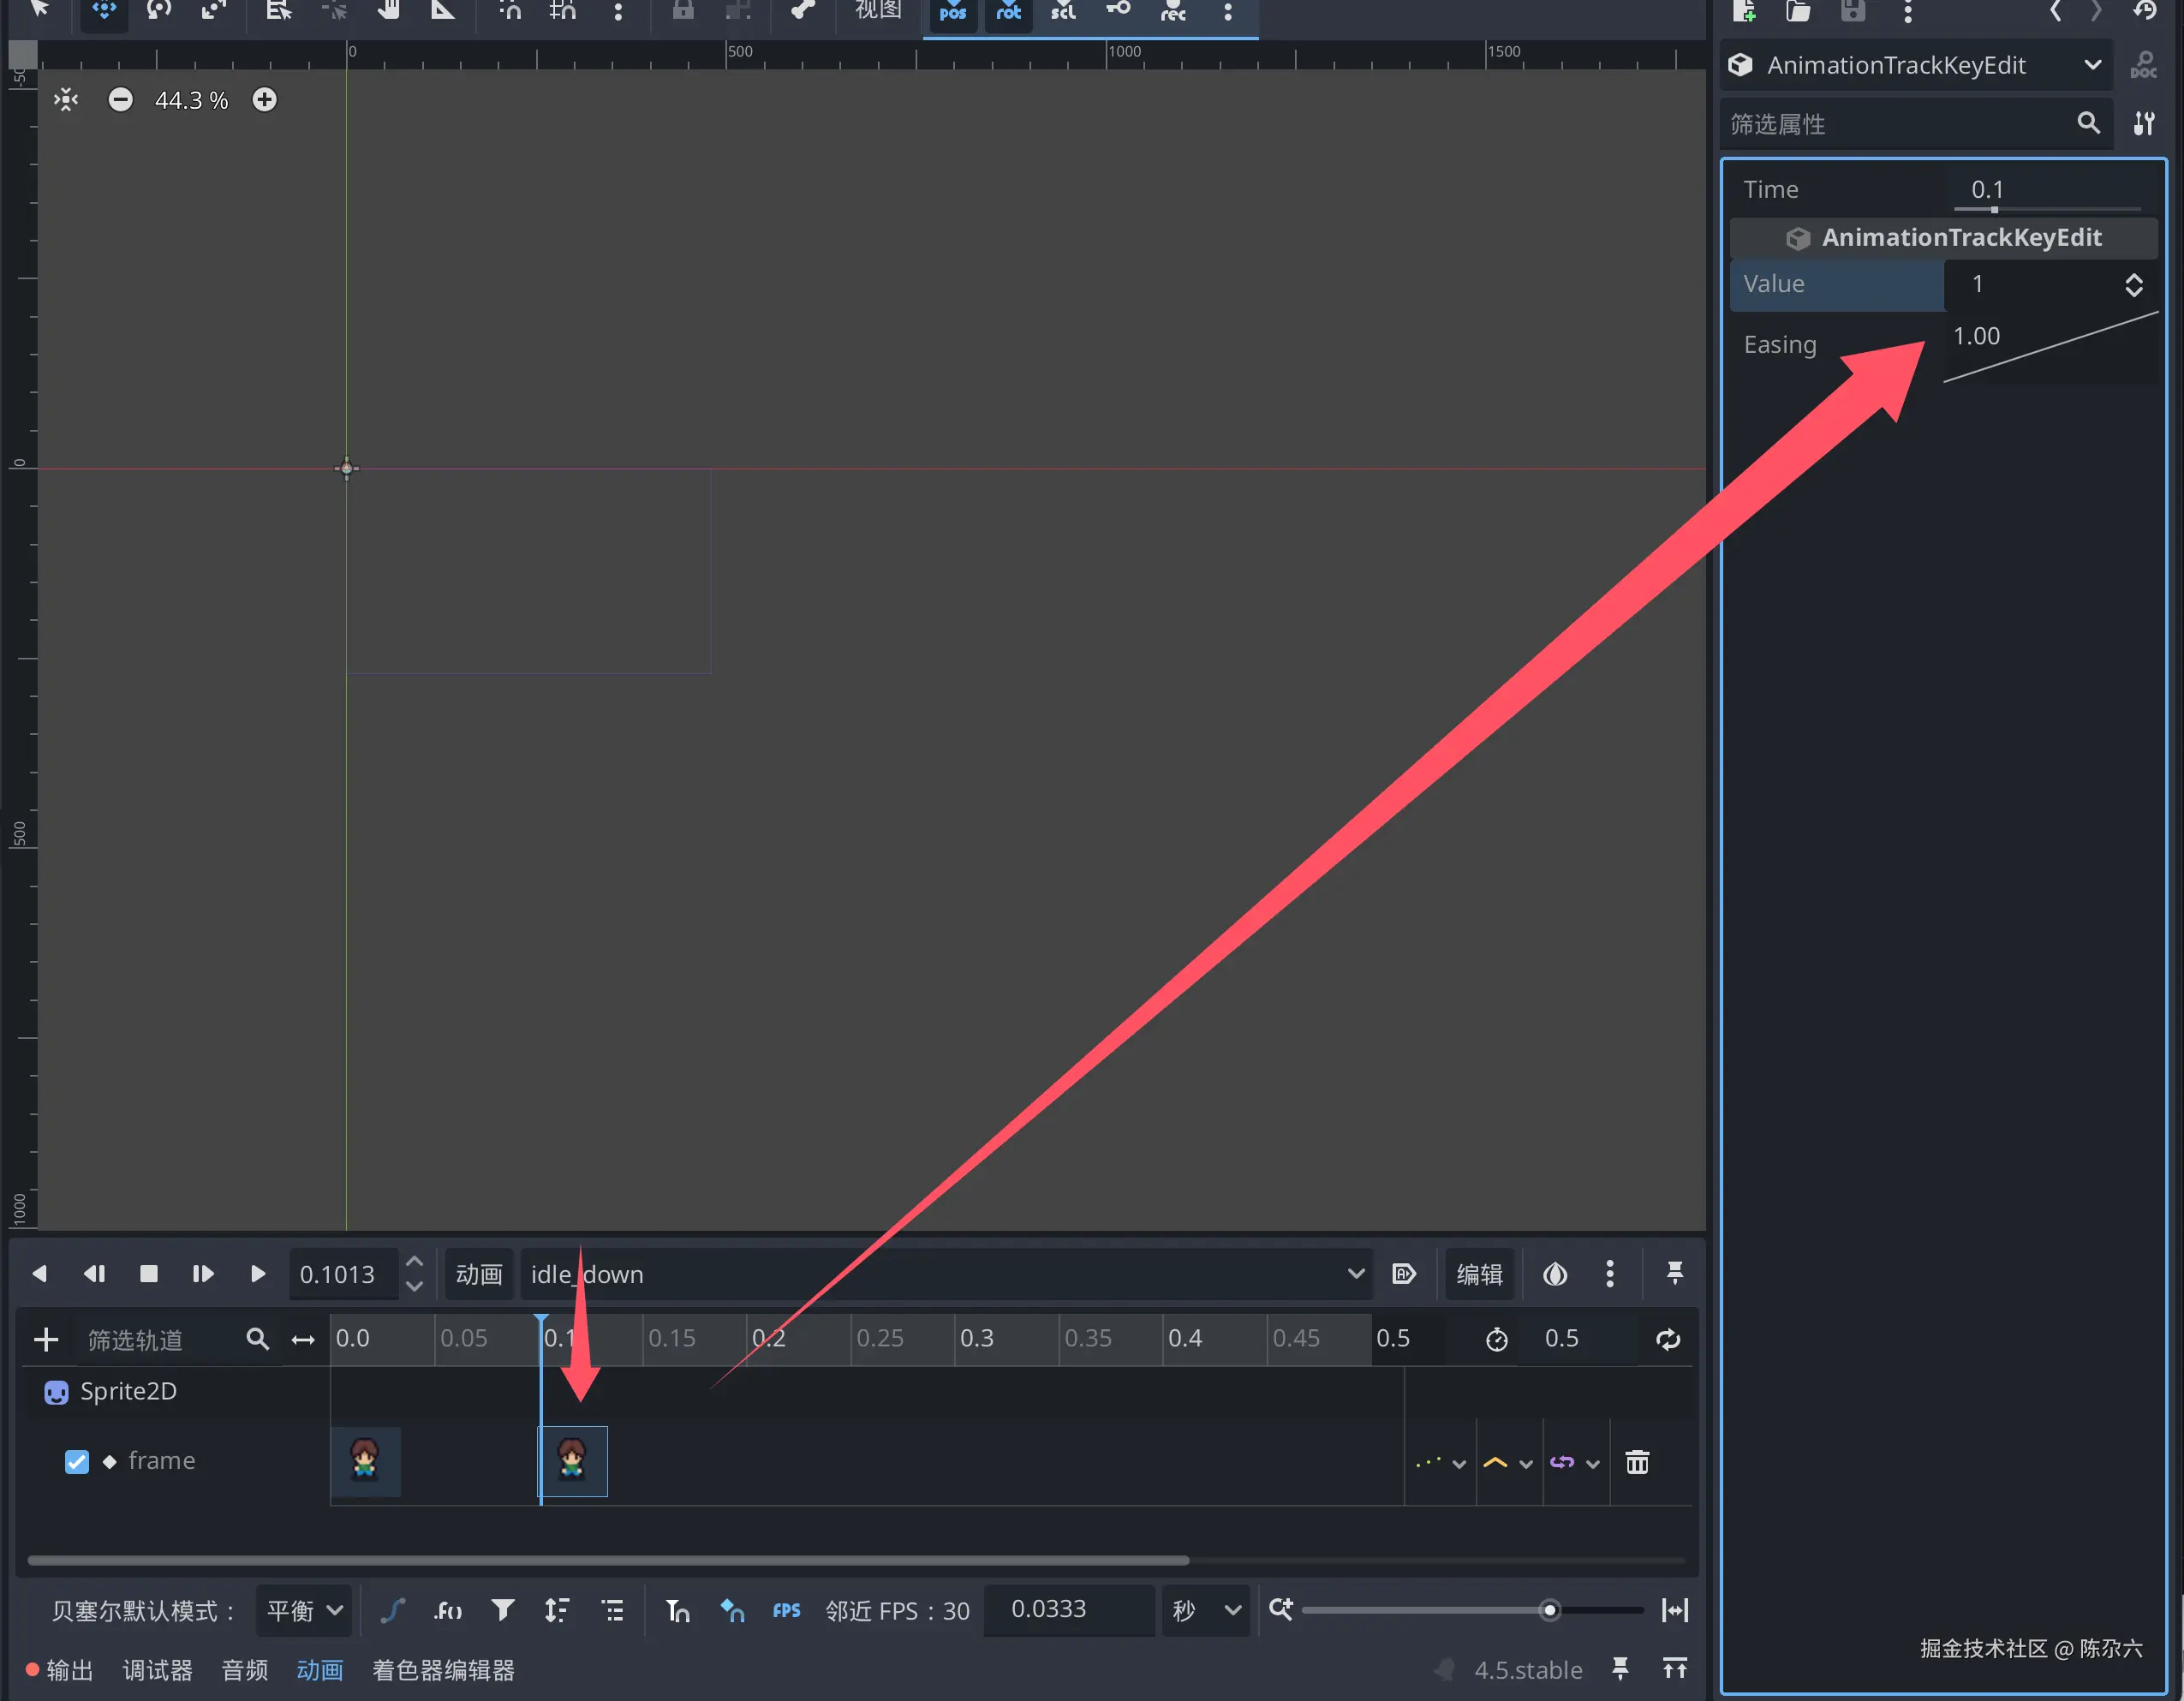Click the add track plus icon

pyautogui.click(x=46, y=1340)
